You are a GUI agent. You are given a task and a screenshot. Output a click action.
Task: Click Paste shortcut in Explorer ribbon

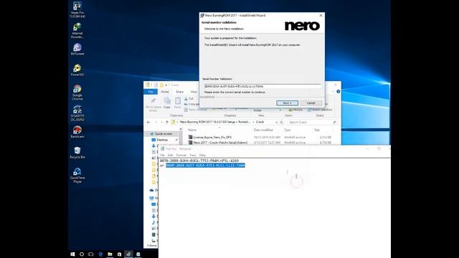pos(195,110)
